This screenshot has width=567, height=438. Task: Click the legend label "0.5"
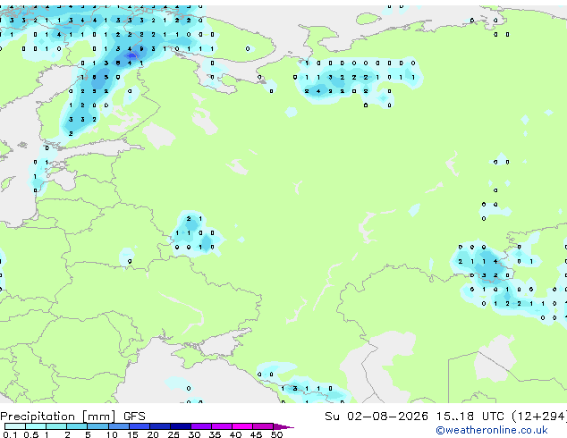pyautogui.click(x=31, y=434)
